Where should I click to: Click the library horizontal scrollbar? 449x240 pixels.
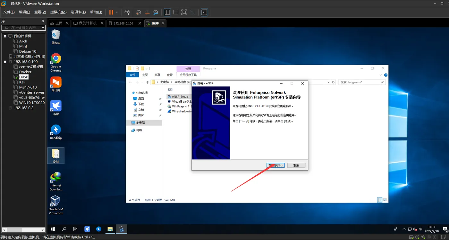coord(23,230)
